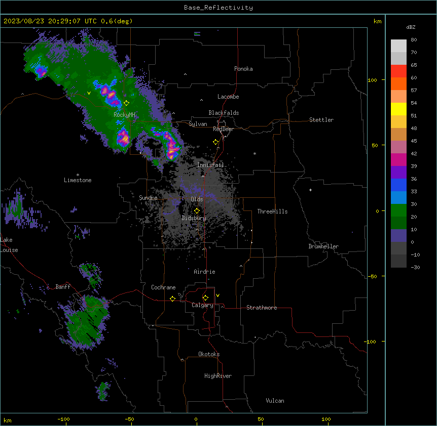Click the 48 value on the dBZ legend
Screen dimensions: 437x426
coord(414,128)
